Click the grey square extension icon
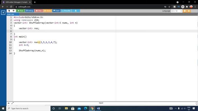198x111 pixels. pos(174,7)
